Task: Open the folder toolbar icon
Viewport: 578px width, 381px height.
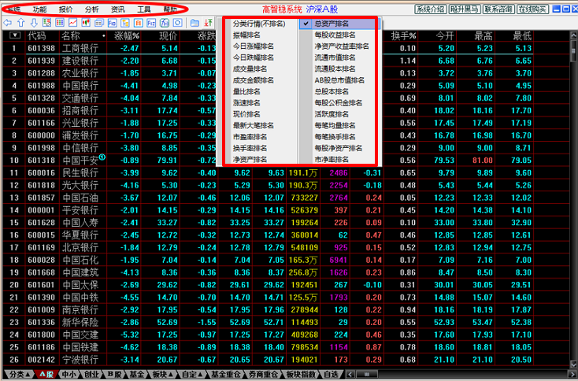Action: coord(195,23)
